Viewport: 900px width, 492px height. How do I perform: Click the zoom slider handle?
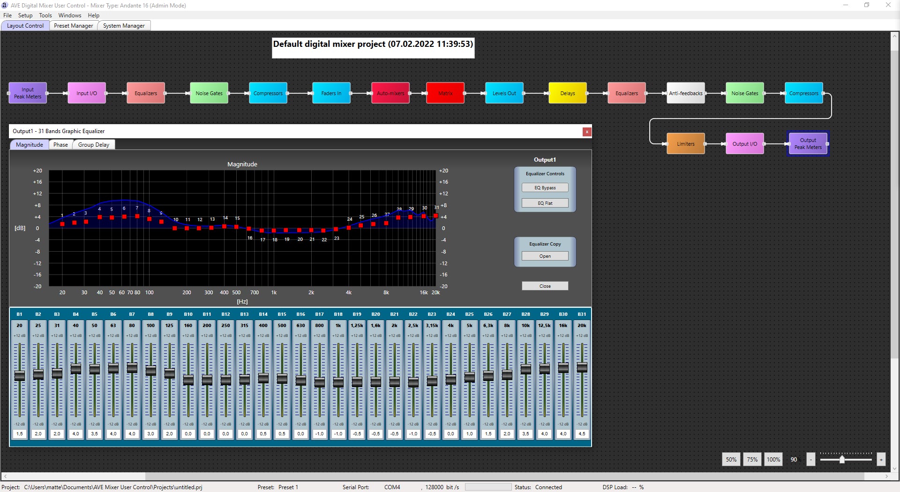pyautogui.click(x=842, y=460)
